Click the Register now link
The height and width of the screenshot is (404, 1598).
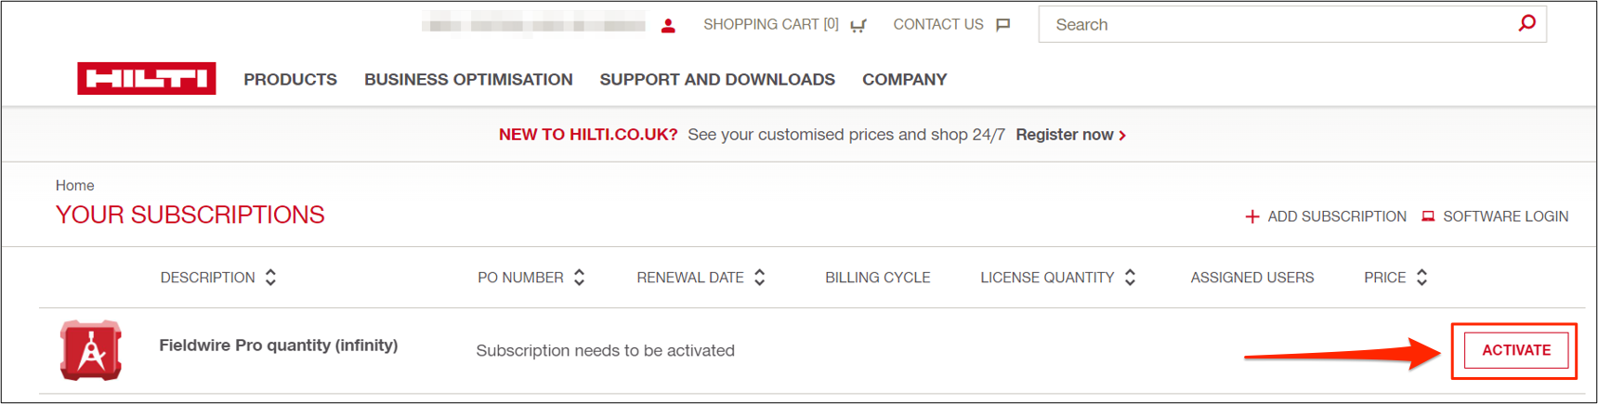click(x=1070, y=135)
